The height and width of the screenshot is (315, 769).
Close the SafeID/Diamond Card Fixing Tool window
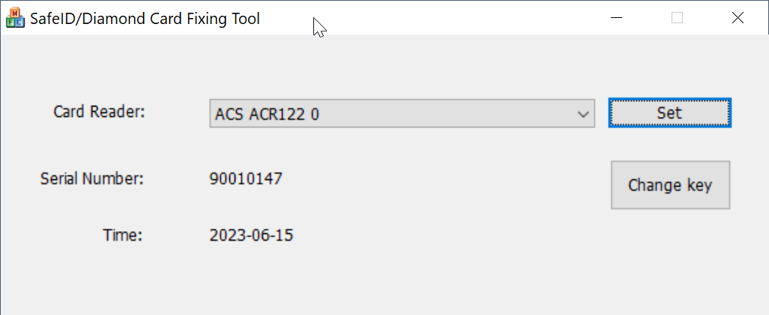click(x=737, y=17)
